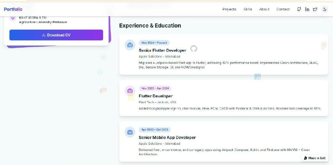Click the Portfolio logo

click(13, 9)
